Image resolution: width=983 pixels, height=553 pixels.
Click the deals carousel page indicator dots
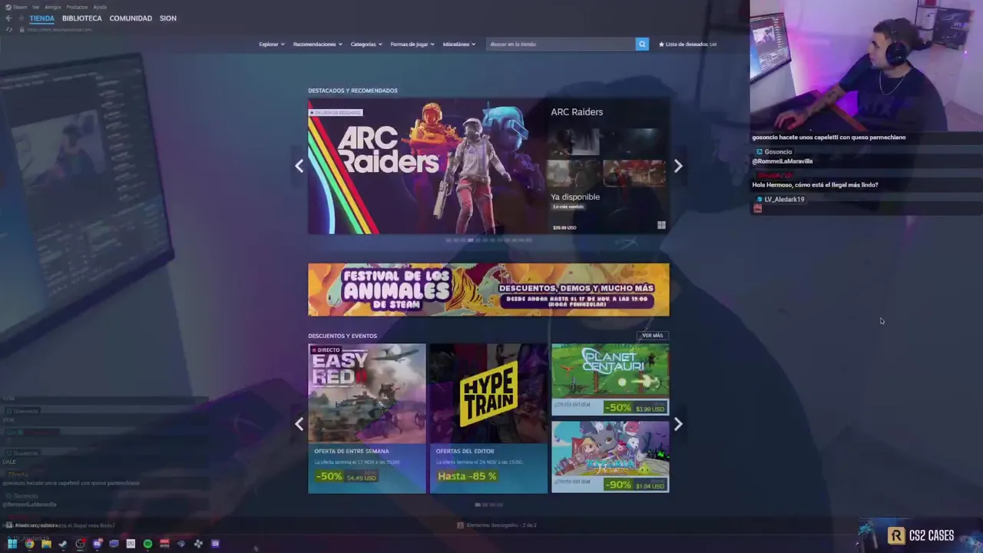488,505
